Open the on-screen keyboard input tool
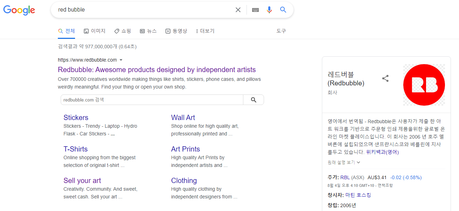 (255, 10)
